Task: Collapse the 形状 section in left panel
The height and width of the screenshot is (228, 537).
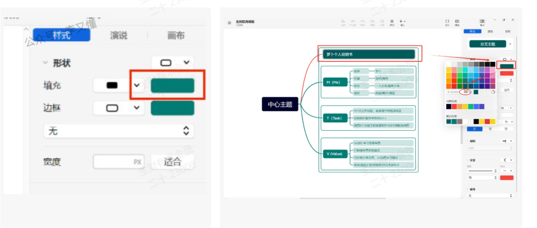Action: click(x=45, y=63)
